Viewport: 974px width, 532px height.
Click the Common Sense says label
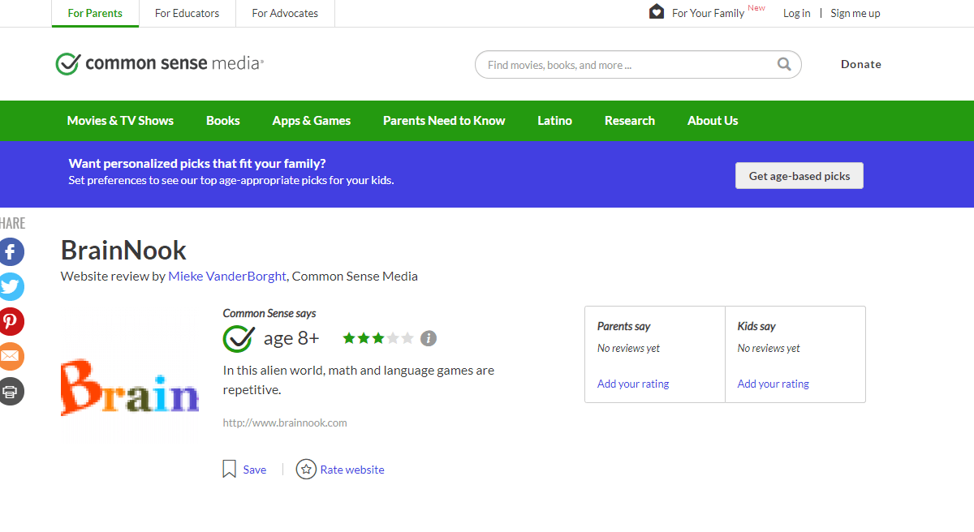[269, 313]
